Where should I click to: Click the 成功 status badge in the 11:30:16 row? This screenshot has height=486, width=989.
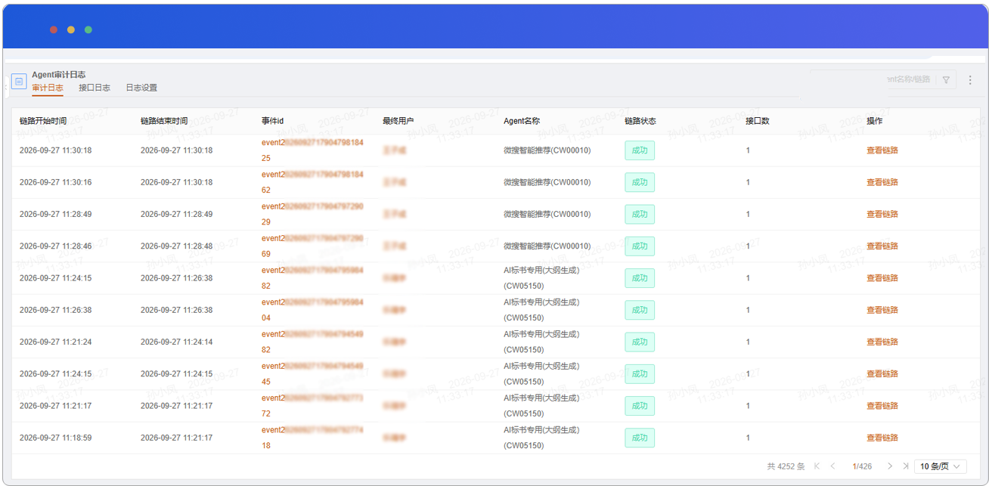[640, 182]
